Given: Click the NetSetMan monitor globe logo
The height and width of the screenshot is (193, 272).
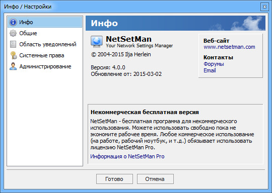Looking at the screenshot, I should click(x=97, y=42).
